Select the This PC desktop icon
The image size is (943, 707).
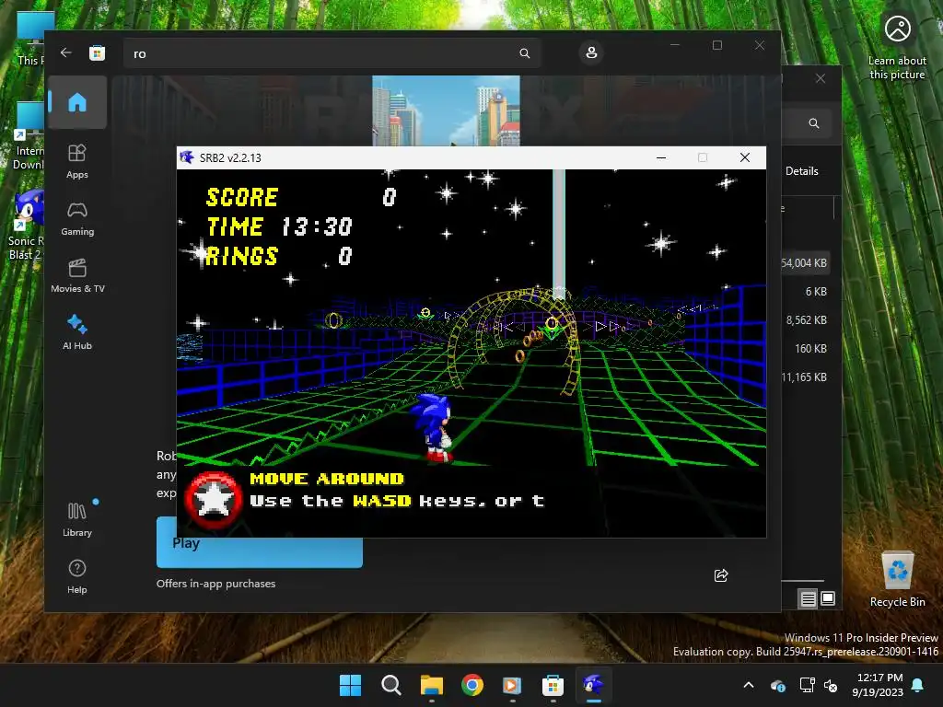click(30, 39)
